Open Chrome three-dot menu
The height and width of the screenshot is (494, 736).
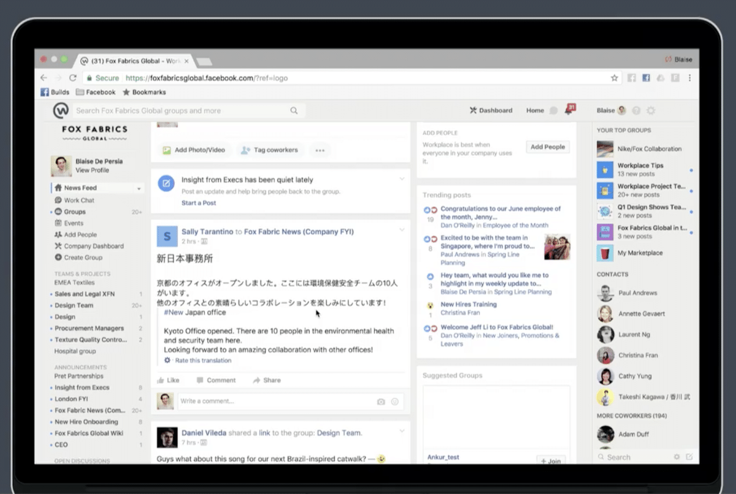[690, 78]
